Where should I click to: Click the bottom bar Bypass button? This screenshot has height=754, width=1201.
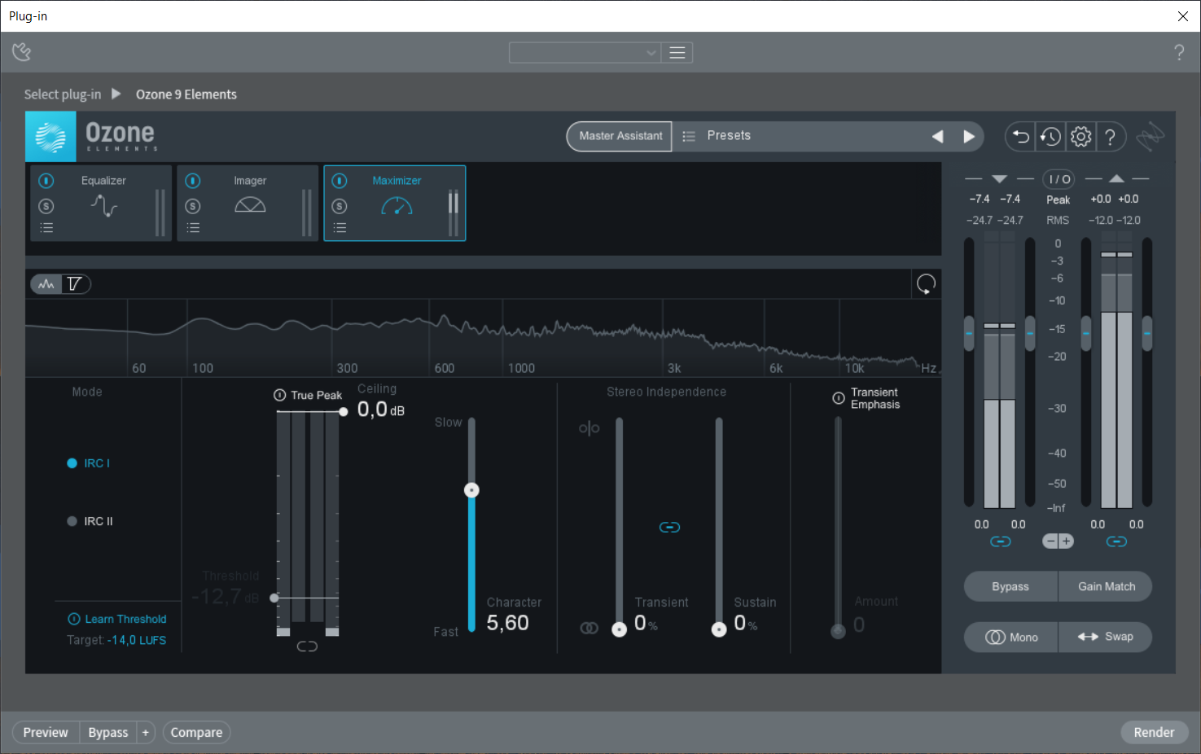point(108,733)
